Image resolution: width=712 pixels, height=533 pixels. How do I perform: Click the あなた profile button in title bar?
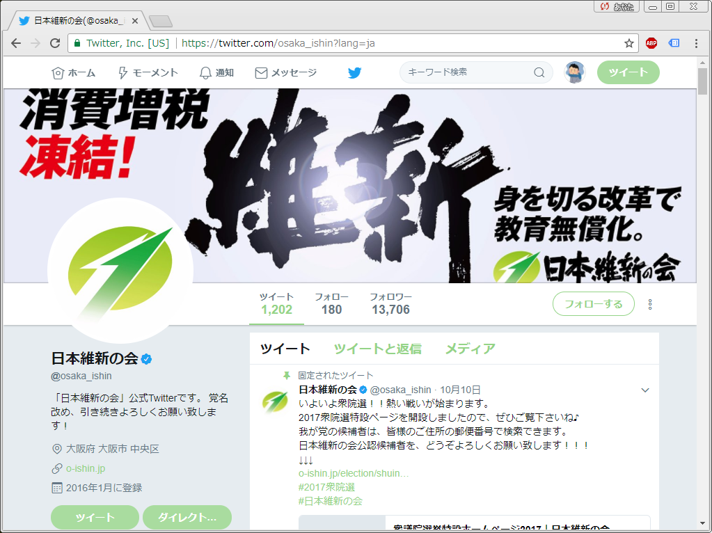click(617, 6)
